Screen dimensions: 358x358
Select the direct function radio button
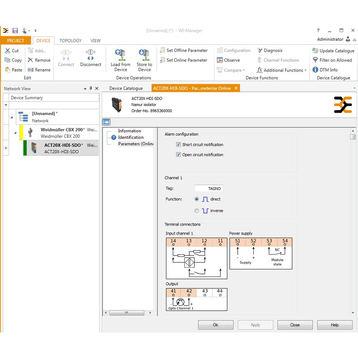click(x=196, y=199)
